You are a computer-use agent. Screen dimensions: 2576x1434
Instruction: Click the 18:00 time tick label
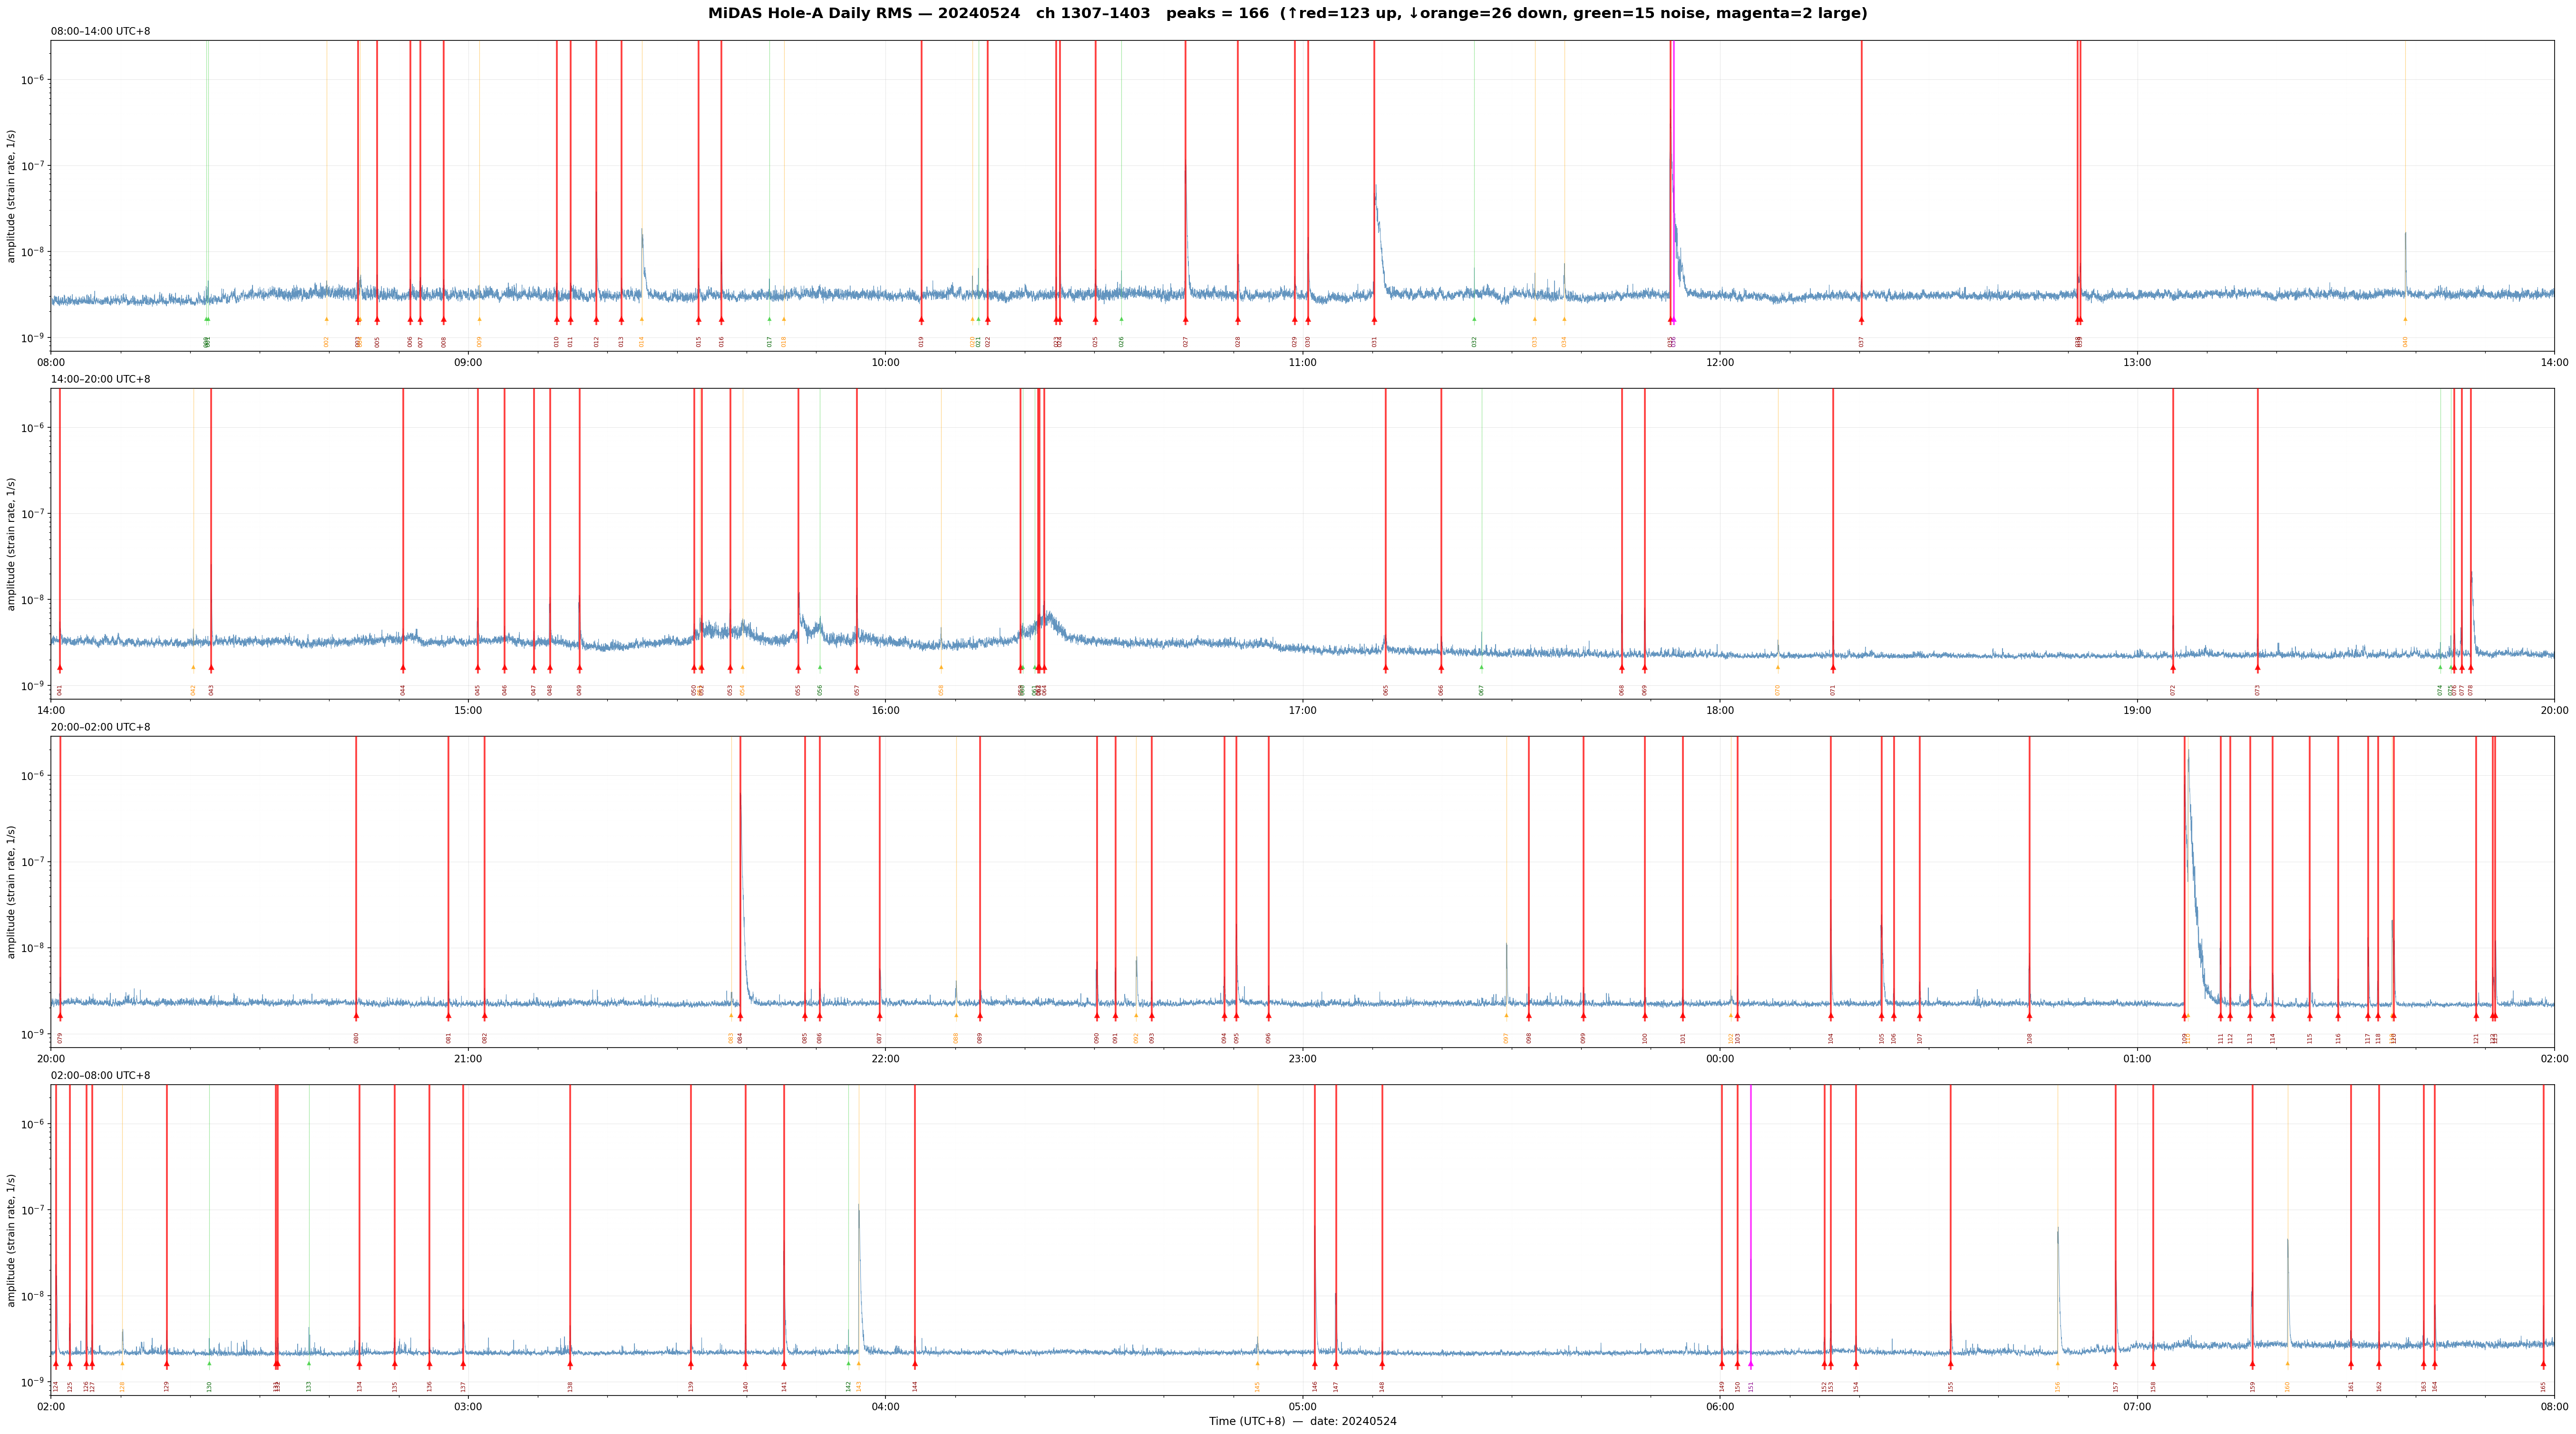1720,711
